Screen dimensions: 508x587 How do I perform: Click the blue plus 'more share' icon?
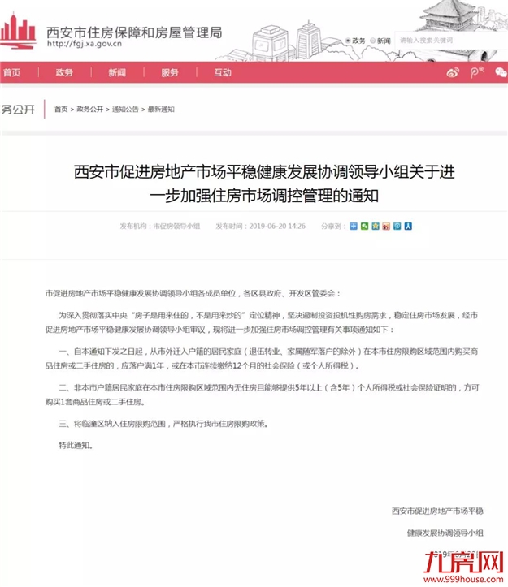click(354, 226)
